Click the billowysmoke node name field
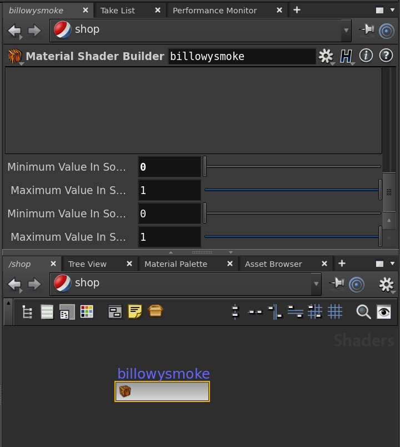400x447 pixels. pyautogui.click(x=242, y=56)
